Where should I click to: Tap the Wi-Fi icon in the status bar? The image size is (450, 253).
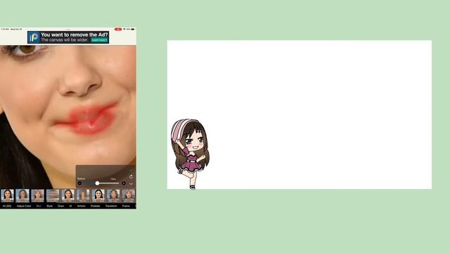point(124,30)
